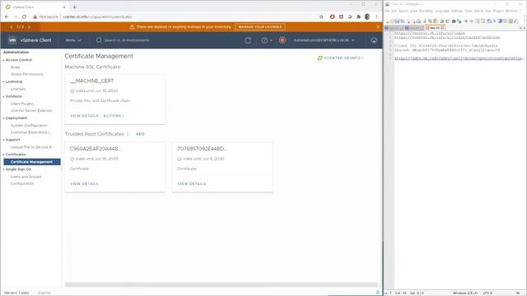The image size is (527, 296).
Task: Click red Opera-style extension icon
Action: [x=332, y=16]
